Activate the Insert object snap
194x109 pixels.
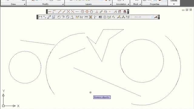point(105,12)
